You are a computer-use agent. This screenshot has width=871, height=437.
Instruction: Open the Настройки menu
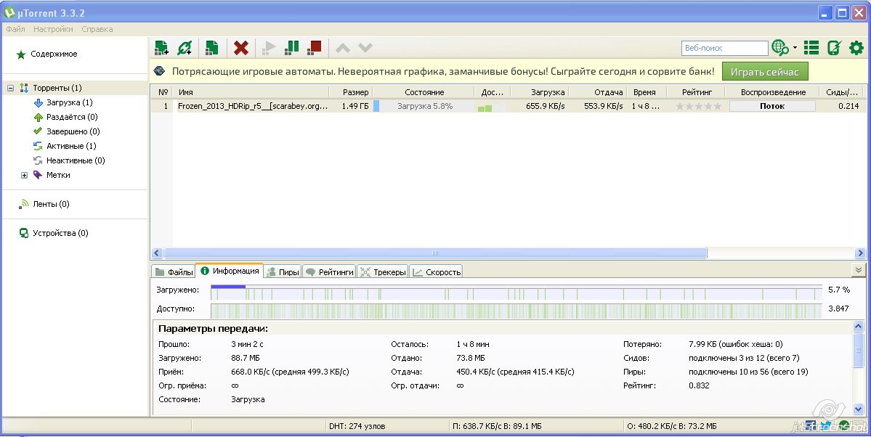pos(53,29)
